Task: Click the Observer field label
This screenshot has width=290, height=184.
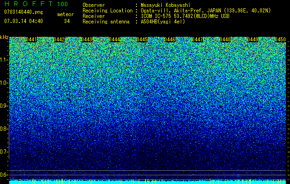Action: pos(94,5)
